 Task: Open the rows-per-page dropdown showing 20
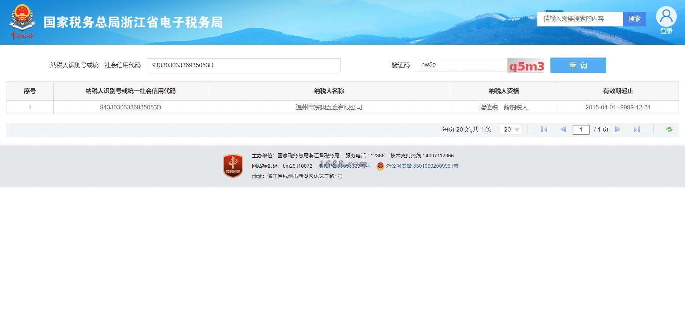pyautogui.click(x=510, y=129)
